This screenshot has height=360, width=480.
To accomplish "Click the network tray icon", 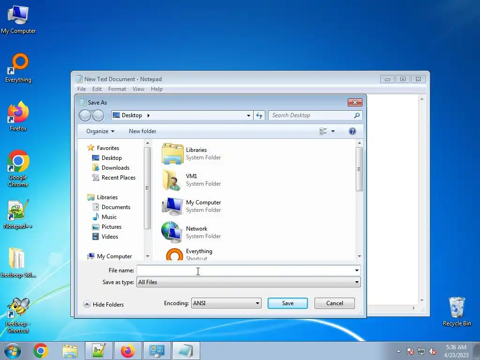I will pyautogui.click(x=421, y=352).
